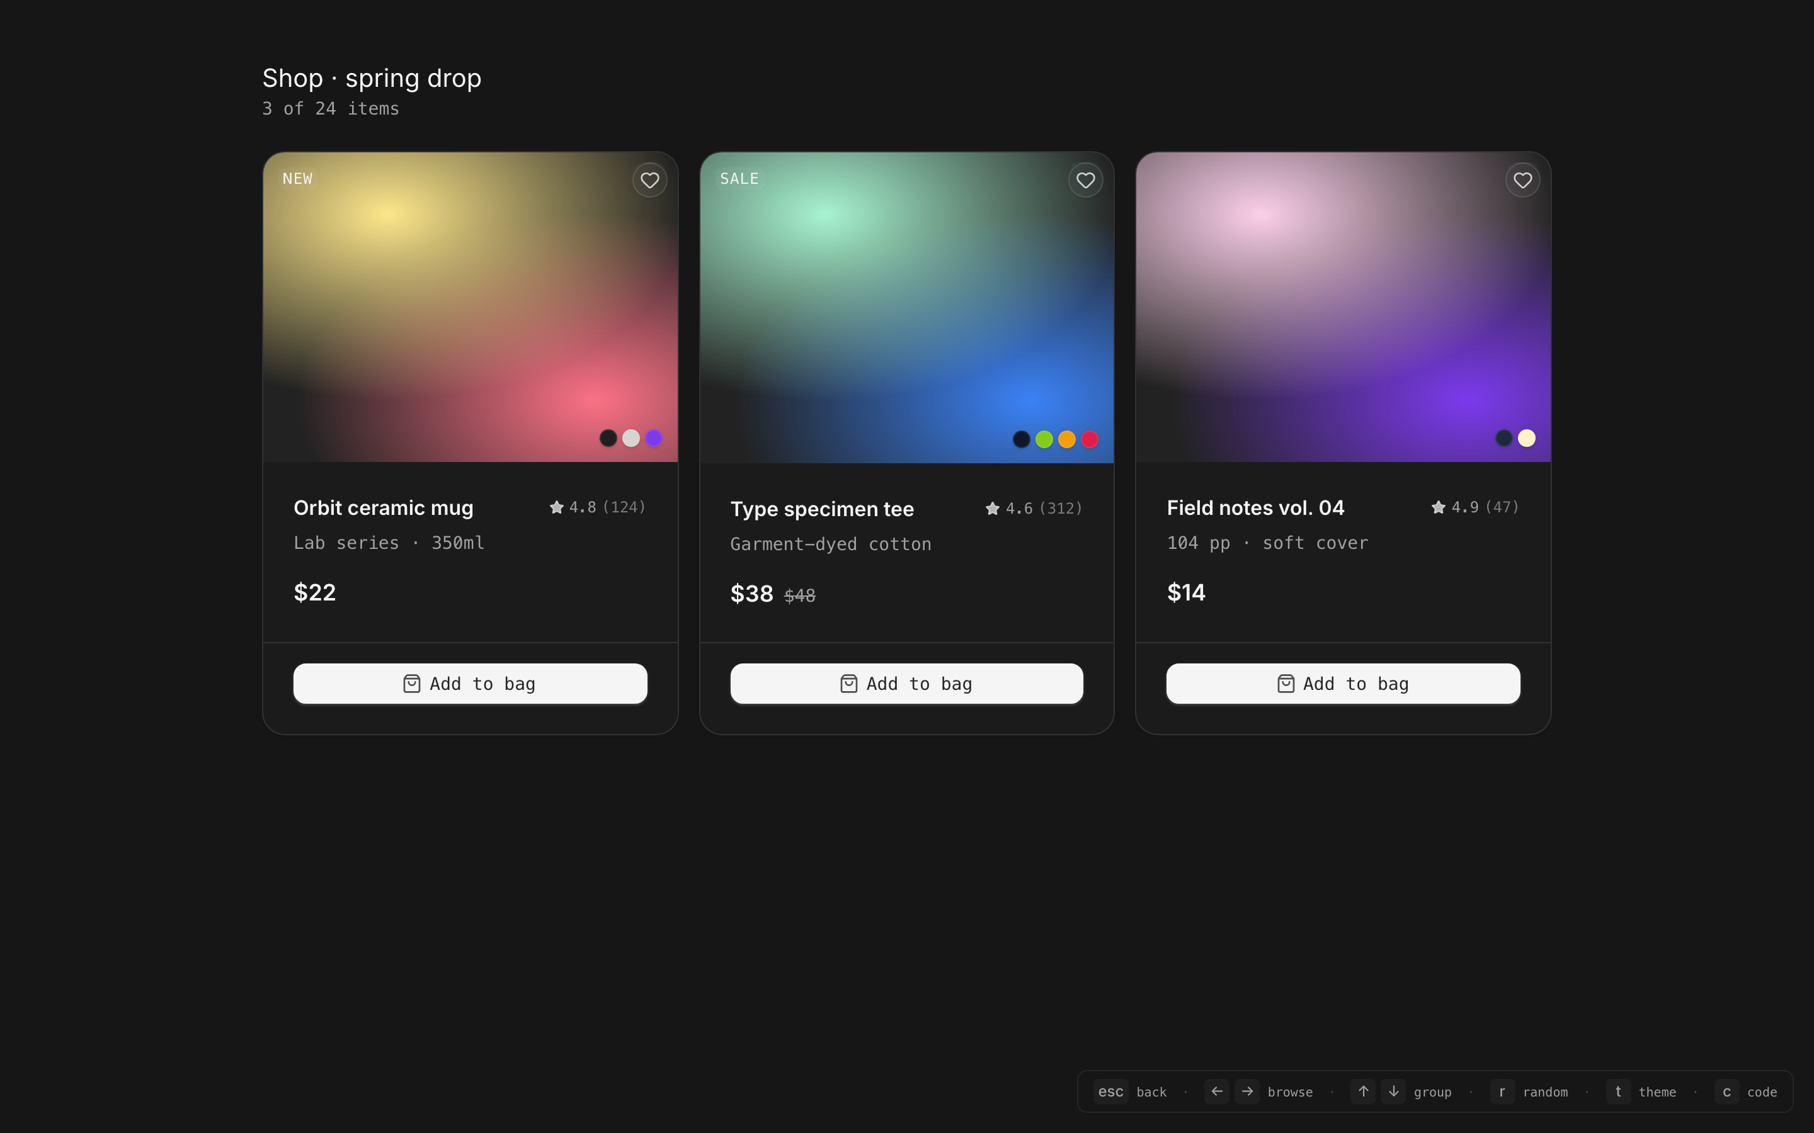Screen dimensions: 1814x1133
Task: Favorite the Orbit ceramic mug with heart
Action: pyautogui.click(x=649, y=180)
